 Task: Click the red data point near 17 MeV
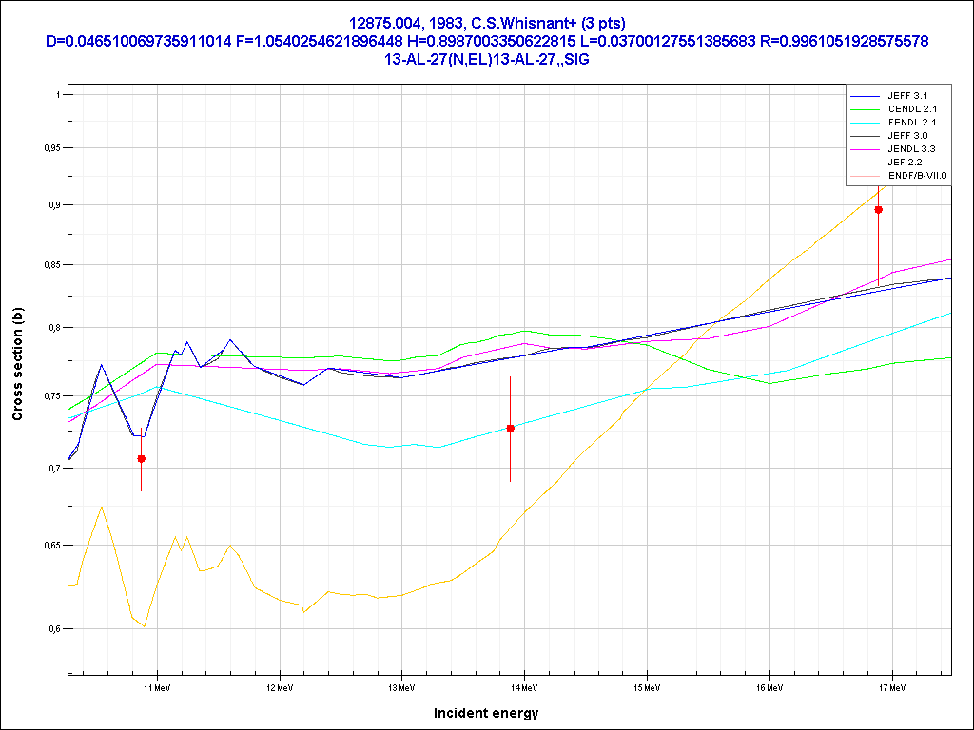(879, 210)
